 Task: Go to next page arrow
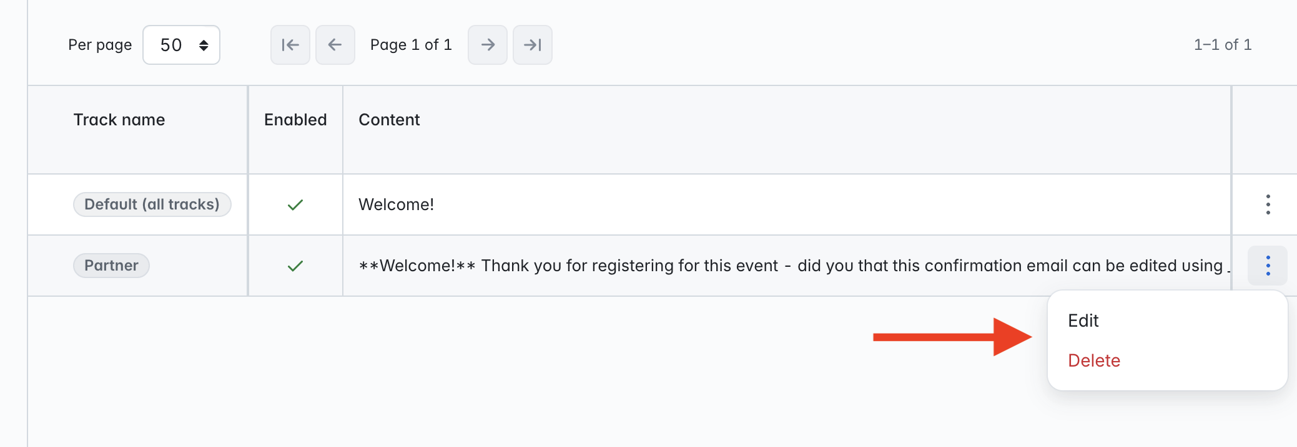pyautogui.click(x=488, y=45)
